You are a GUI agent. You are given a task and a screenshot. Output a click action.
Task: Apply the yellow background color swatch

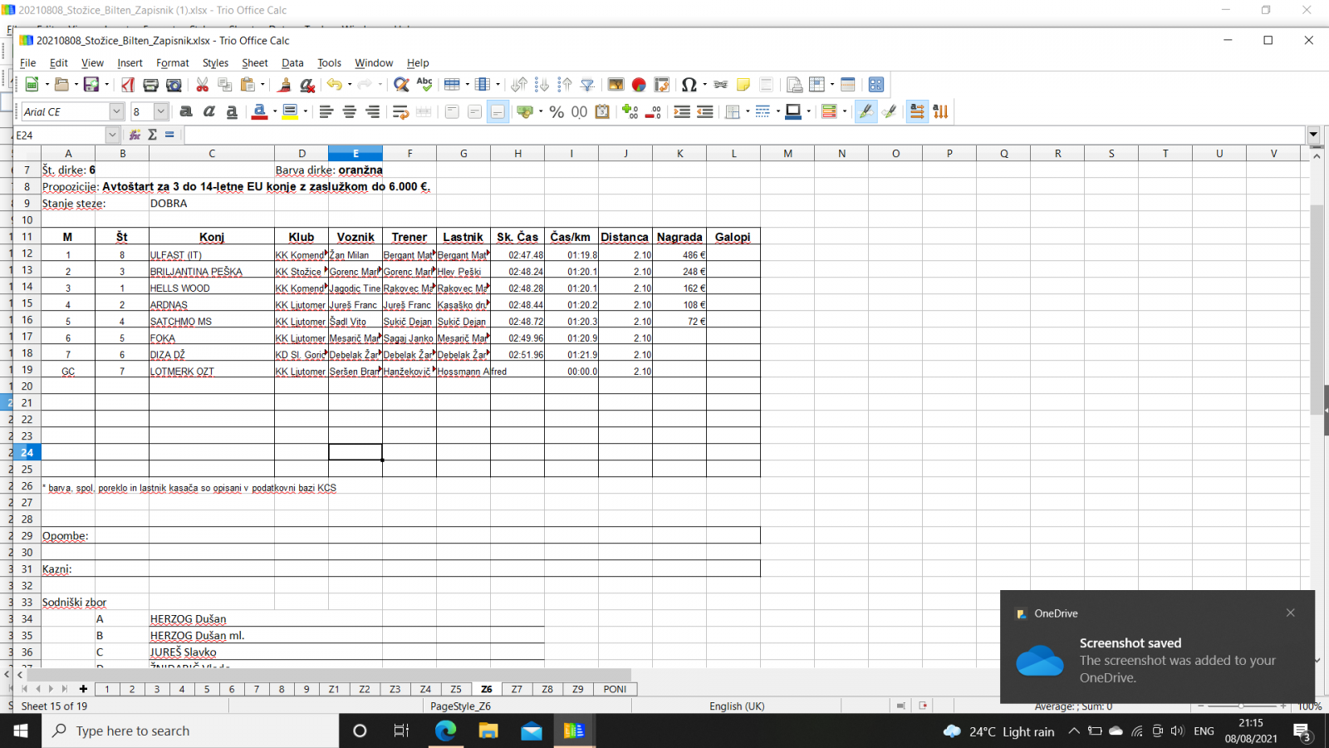(x=290, y=111)
